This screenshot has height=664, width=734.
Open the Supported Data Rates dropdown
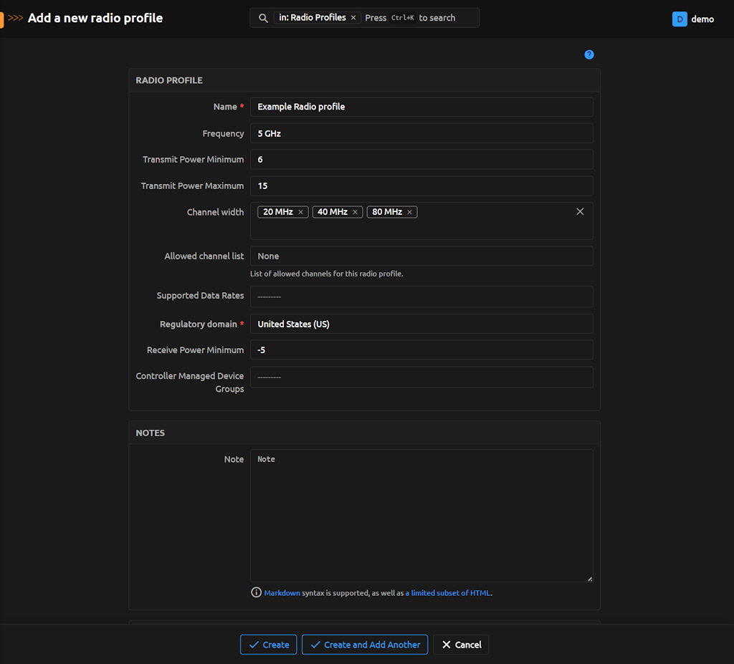click(421, 296)
